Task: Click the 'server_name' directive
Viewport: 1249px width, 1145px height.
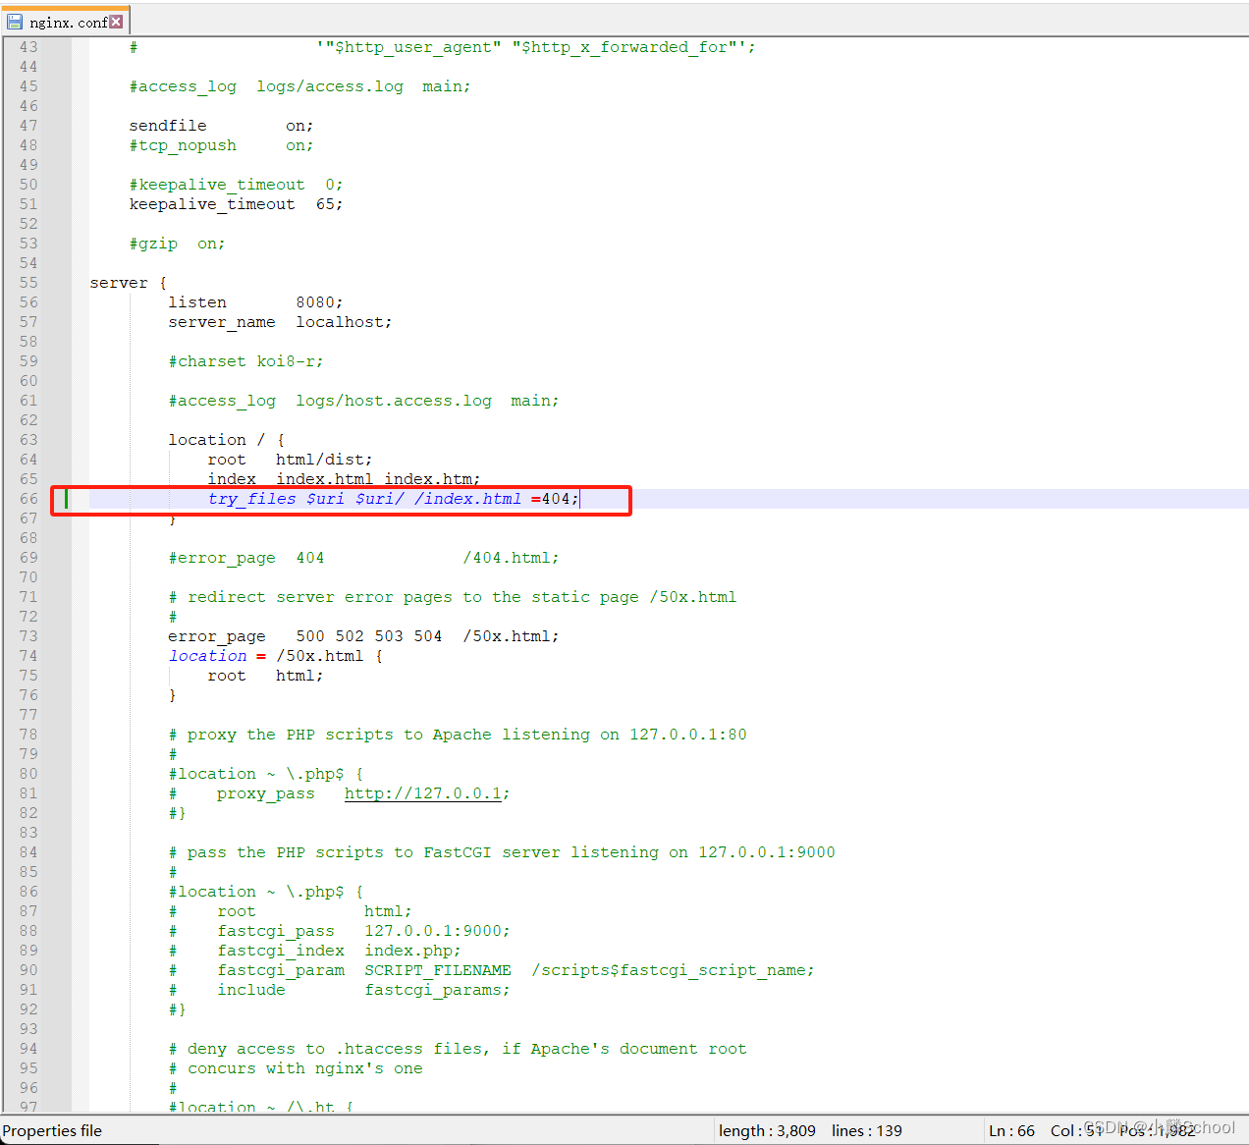Action: click(x=222, y=322)
